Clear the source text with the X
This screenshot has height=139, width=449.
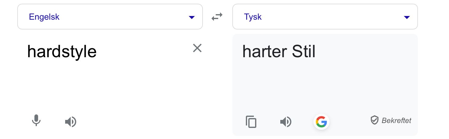[197, 48]
